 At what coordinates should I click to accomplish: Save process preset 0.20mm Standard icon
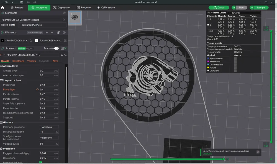(62, 55)
